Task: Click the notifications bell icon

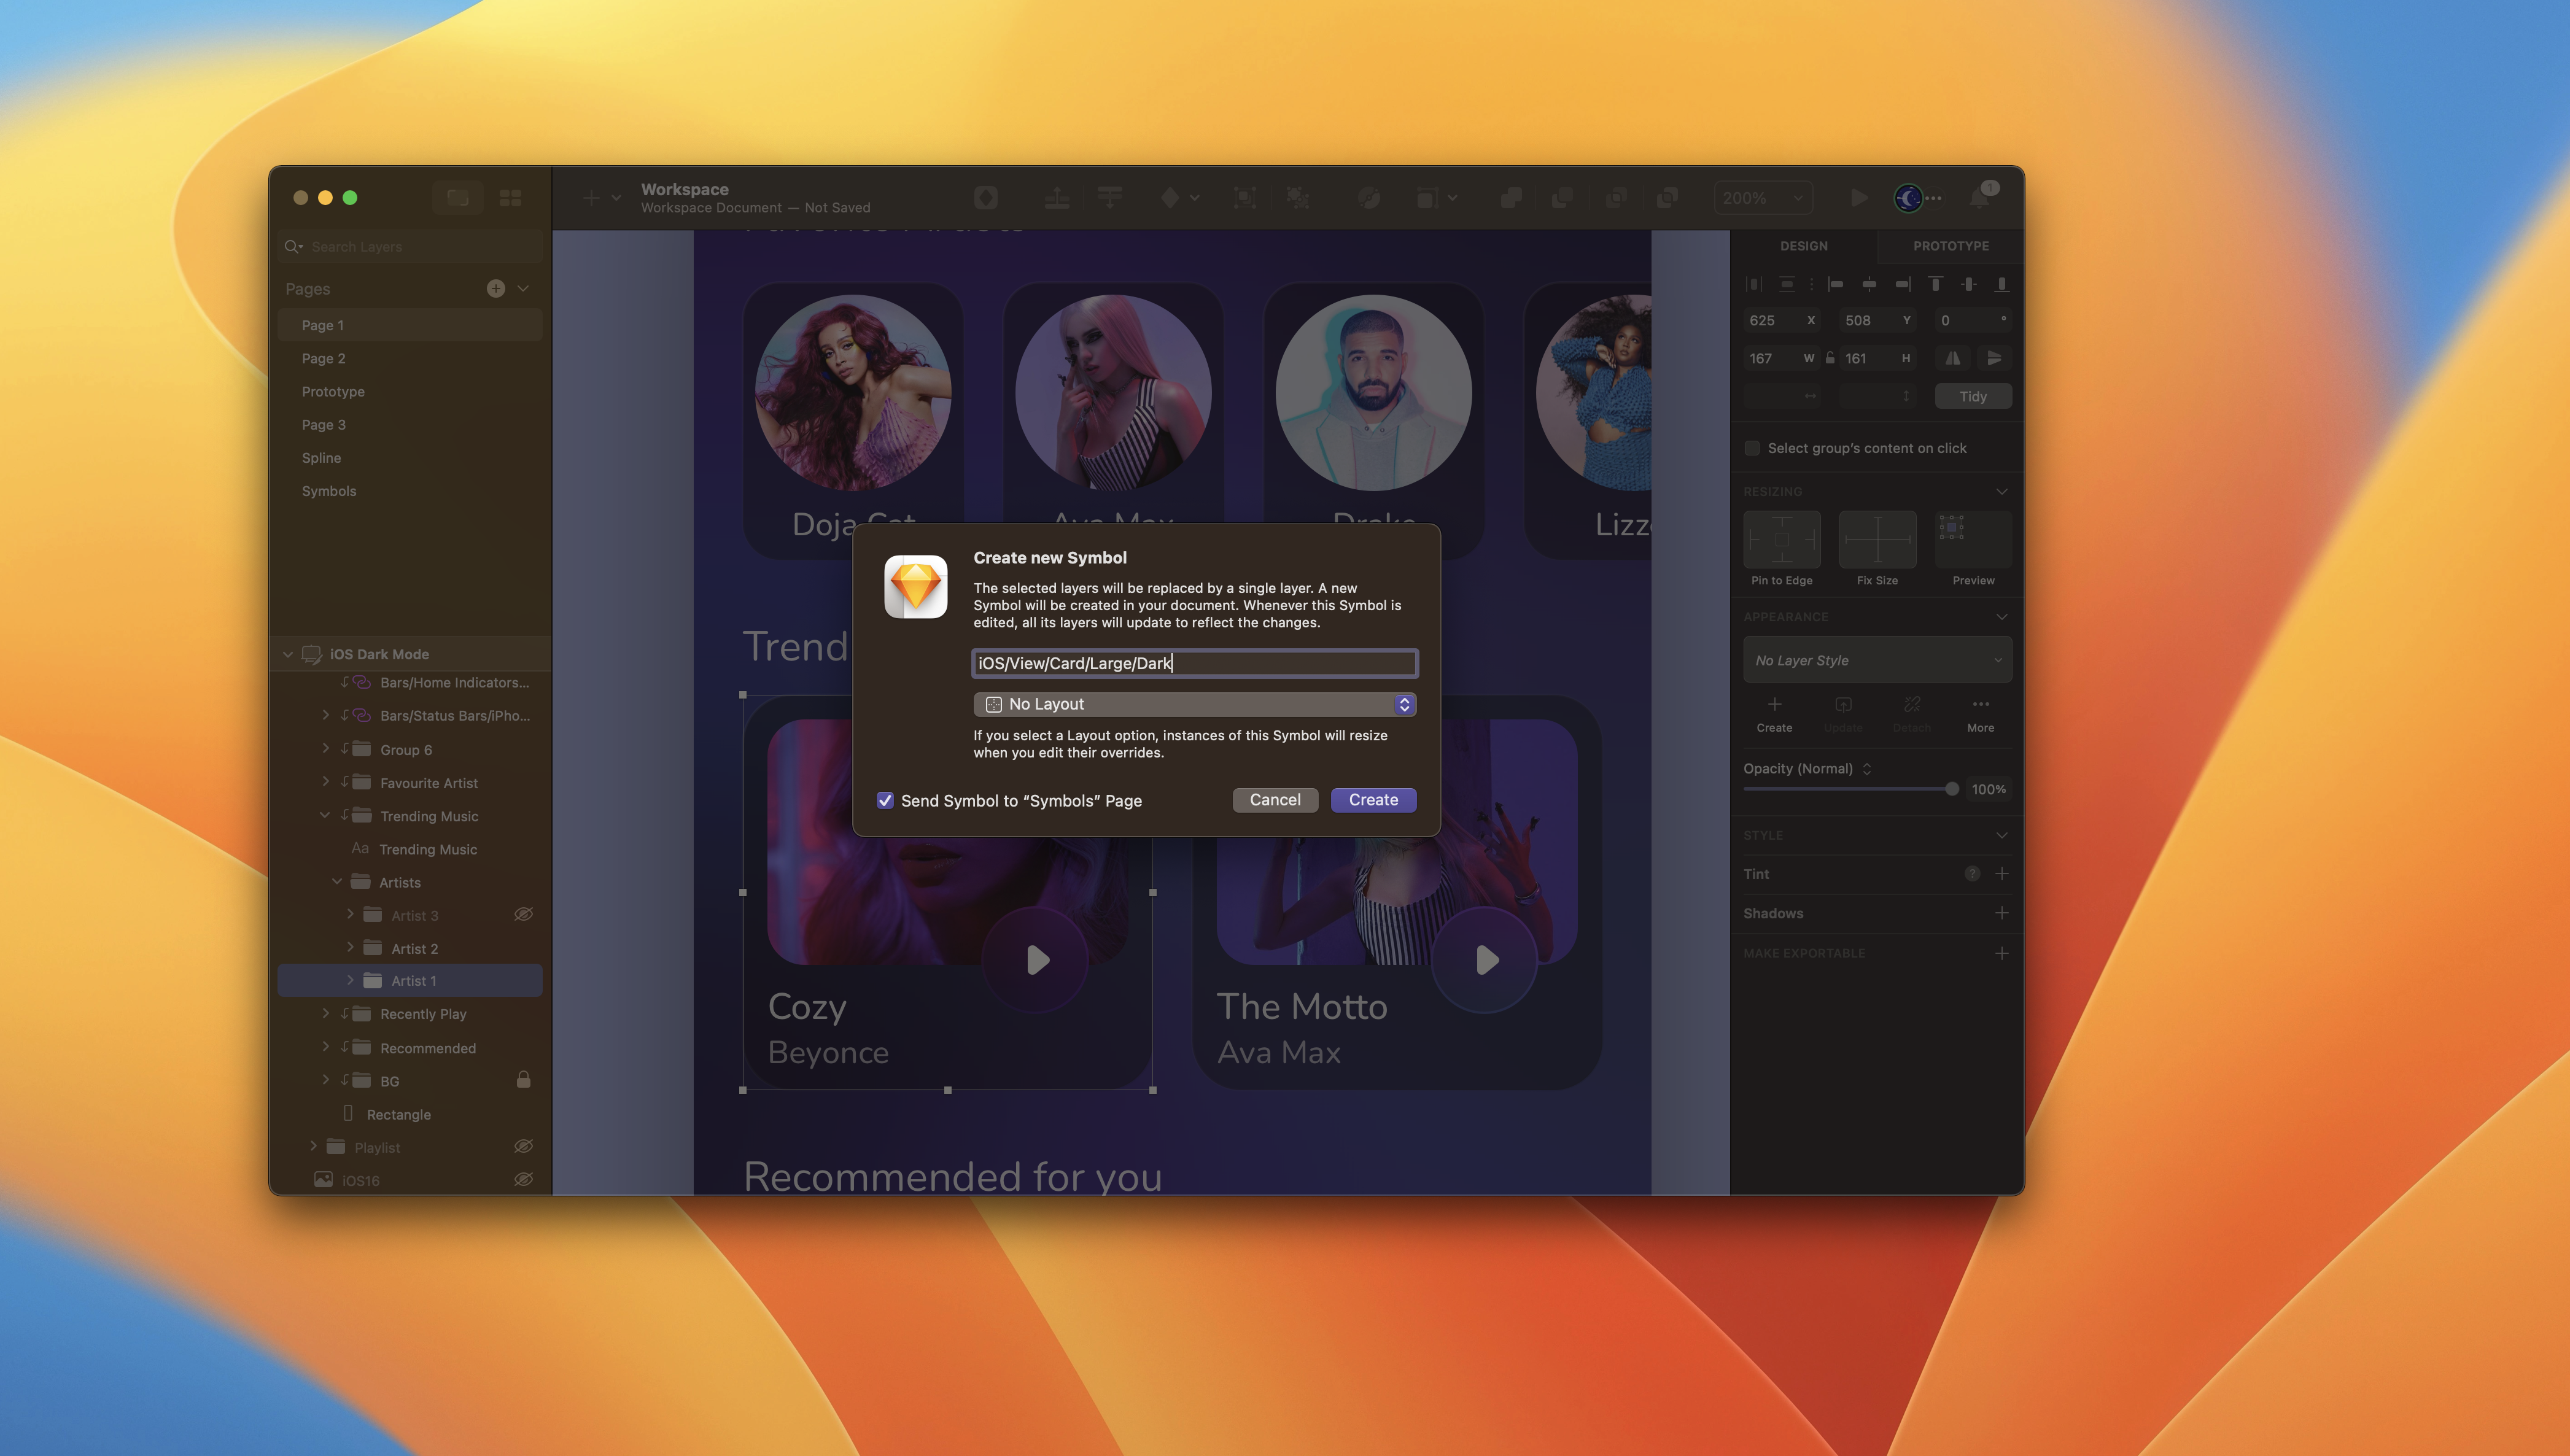Action: [x=1979, y=198]
